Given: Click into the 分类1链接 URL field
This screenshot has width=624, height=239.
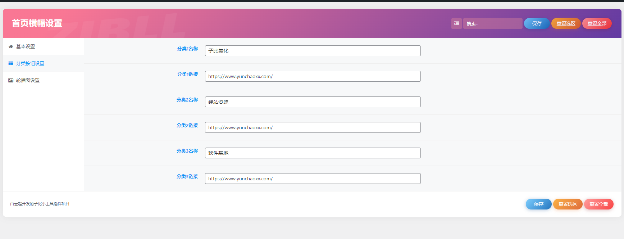Looking at the screenshot, I should (313, 76).
